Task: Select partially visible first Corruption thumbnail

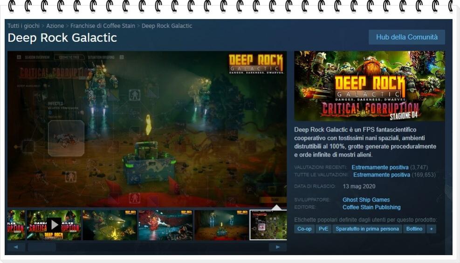Action: (16, 225)
